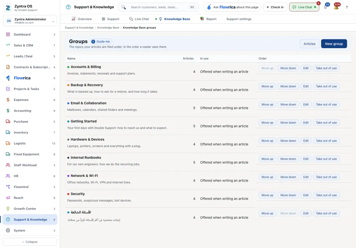Switch to the Overview tab
This screenshot has height=248, width=356.
82,19
